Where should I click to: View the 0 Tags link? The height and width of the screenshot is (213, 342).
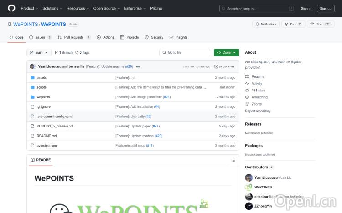click(x=82, y=52)
